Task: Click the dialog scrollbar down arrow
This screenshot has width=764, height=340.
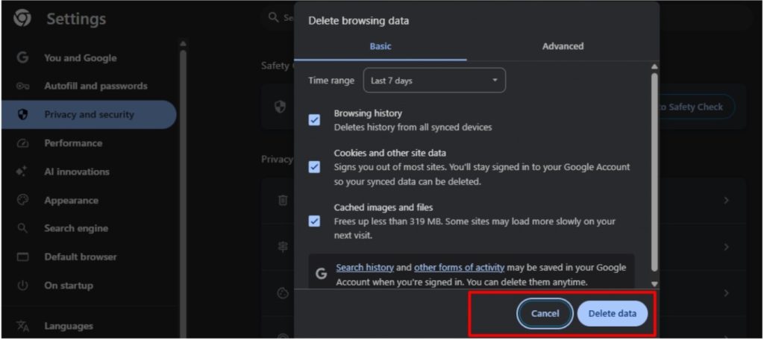Action: (x=654, y=284)
